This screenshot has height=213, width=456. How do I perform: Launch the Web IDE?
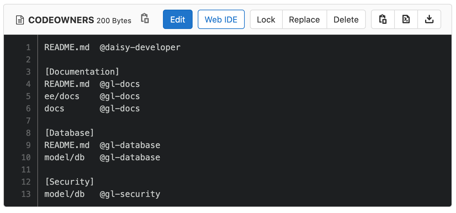tap(221, 19)
